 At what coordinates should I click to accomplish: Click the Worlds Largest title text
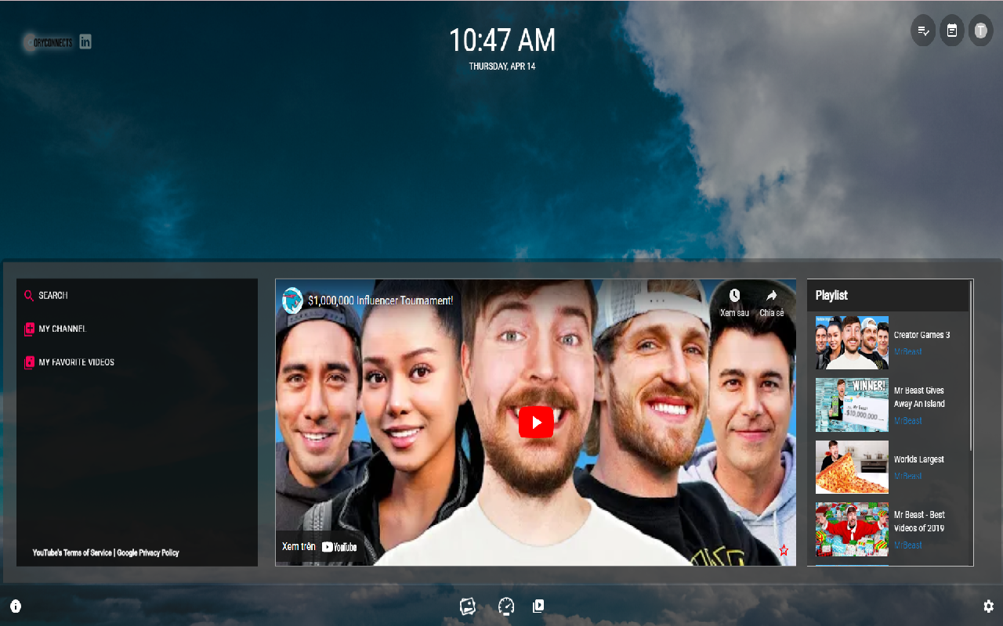tap(919, 459)
